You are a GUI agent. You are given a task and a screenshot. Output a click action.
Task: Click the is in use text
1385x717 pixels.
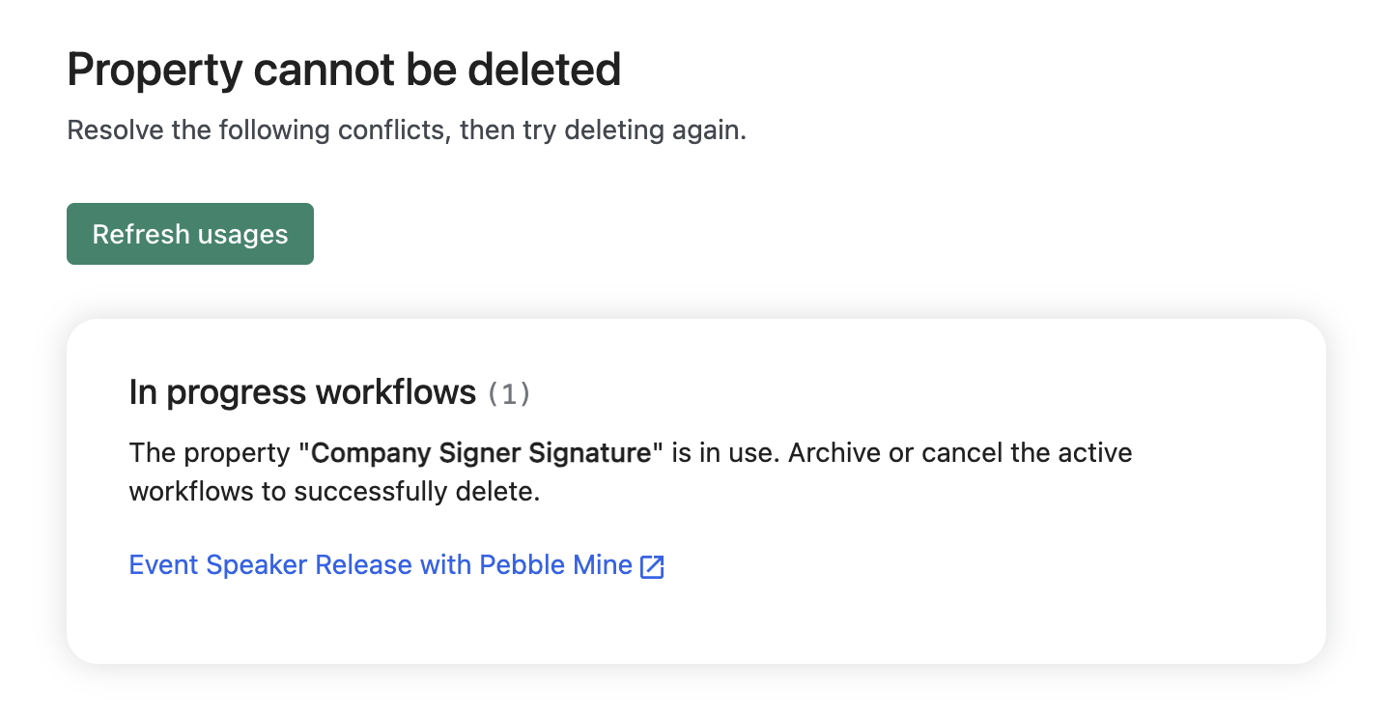[x=725, y=452]
